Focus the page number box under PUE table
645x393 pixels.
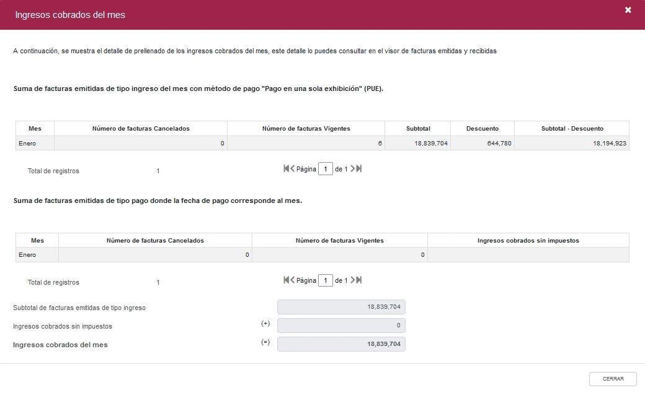[x=326, y=169]
